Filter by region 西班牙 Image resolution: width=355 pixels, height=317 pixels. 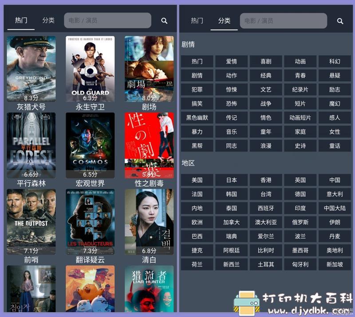pyautogui.click(x=266, y=208)
